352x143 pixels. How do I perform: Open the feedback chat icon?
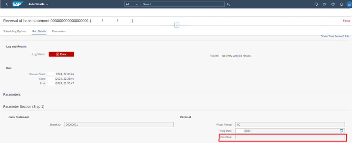click(x=325, y=4)
